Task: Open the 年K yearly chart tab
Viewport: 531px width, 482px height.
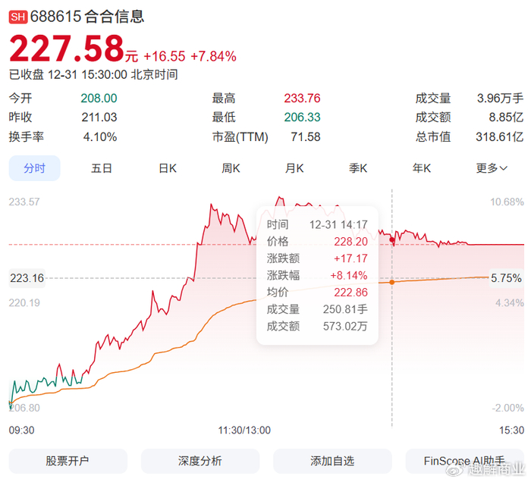Action: pos(422,168)
